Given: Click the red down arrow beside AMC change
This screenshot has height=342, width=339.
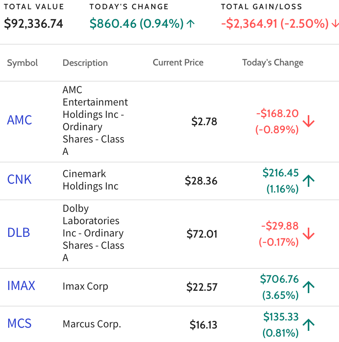Looking at the screenshot, I should [309, 121].
